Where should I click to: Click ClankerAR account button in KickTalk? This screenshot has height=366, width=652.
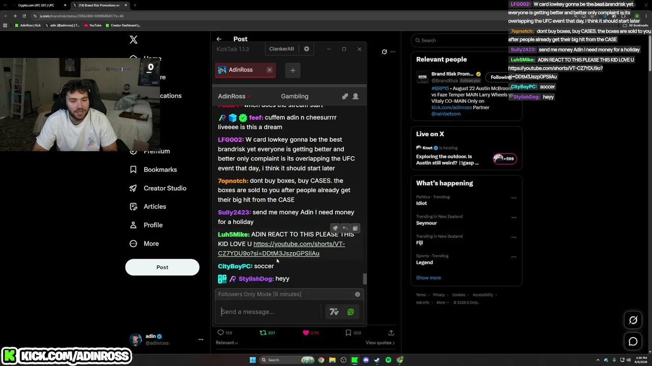282,49
